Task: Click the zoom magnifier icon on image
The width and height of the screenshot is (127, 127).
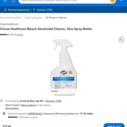Action: (x=121, y=40)
